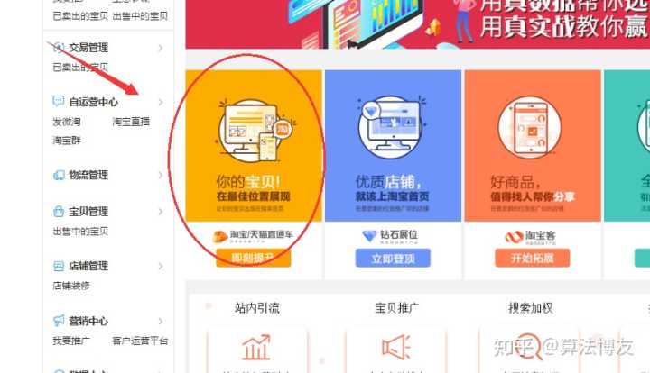Open the 店铺装修 menu entry

[71, 286]
